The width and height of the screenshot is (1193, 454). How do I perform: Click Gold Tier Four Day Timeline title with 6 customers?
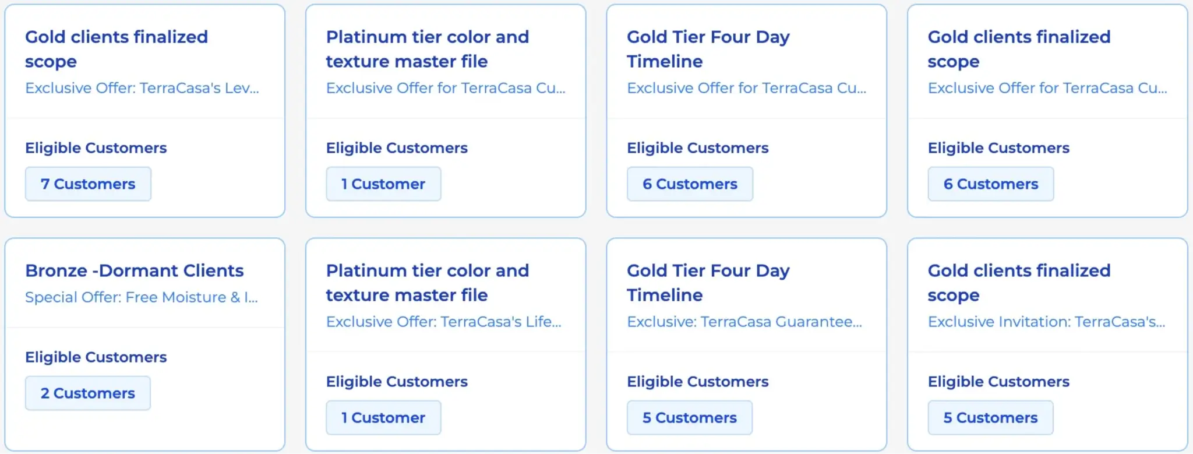pyautogui.click(x=708, y=49)
